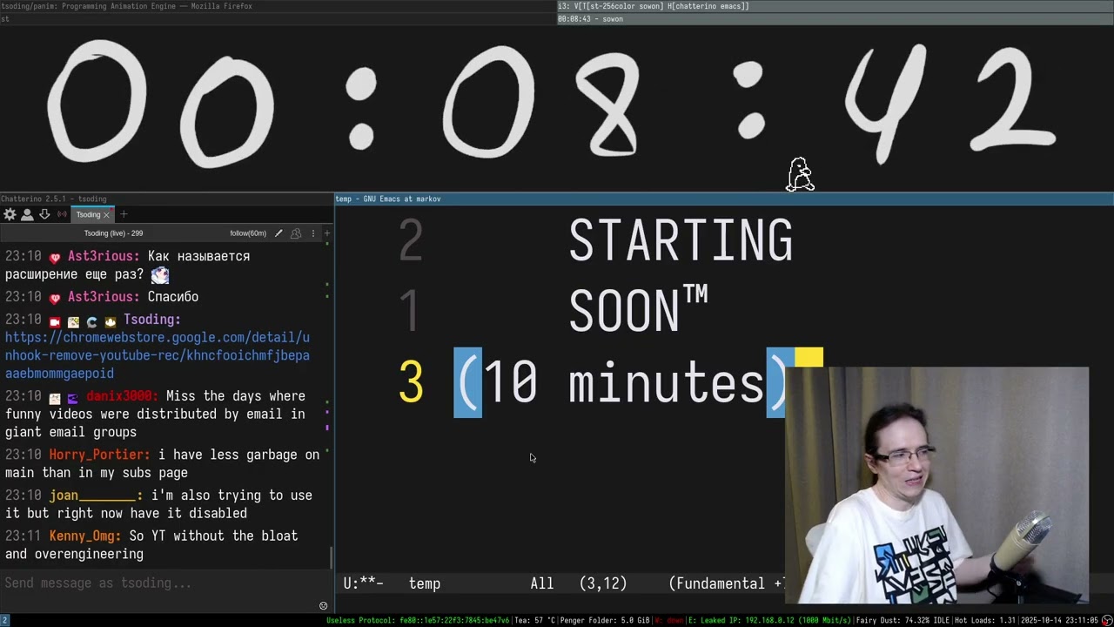
Task: Click username danix3000 in chat
Action: pyautogui.click(x=122, y=396)
